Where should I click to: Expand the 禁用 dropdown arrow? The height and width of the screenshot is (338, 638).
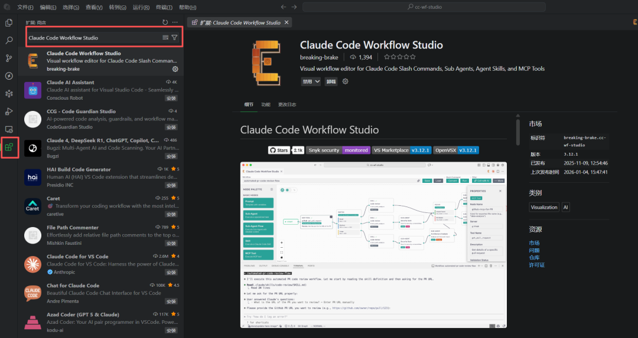pos(317,81)
